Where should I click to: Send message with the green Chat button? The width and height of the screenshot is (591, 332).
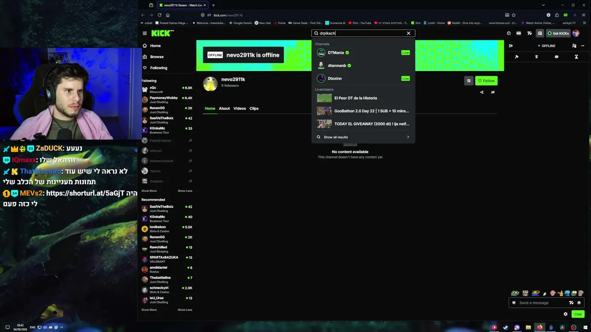578,314
